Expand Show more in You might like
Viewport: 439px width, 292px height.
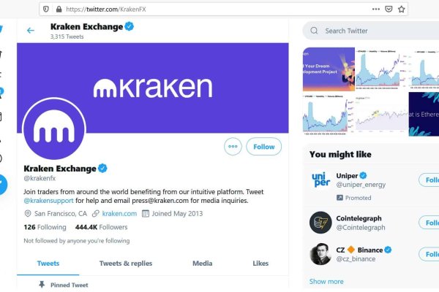[x=326, y=281]
